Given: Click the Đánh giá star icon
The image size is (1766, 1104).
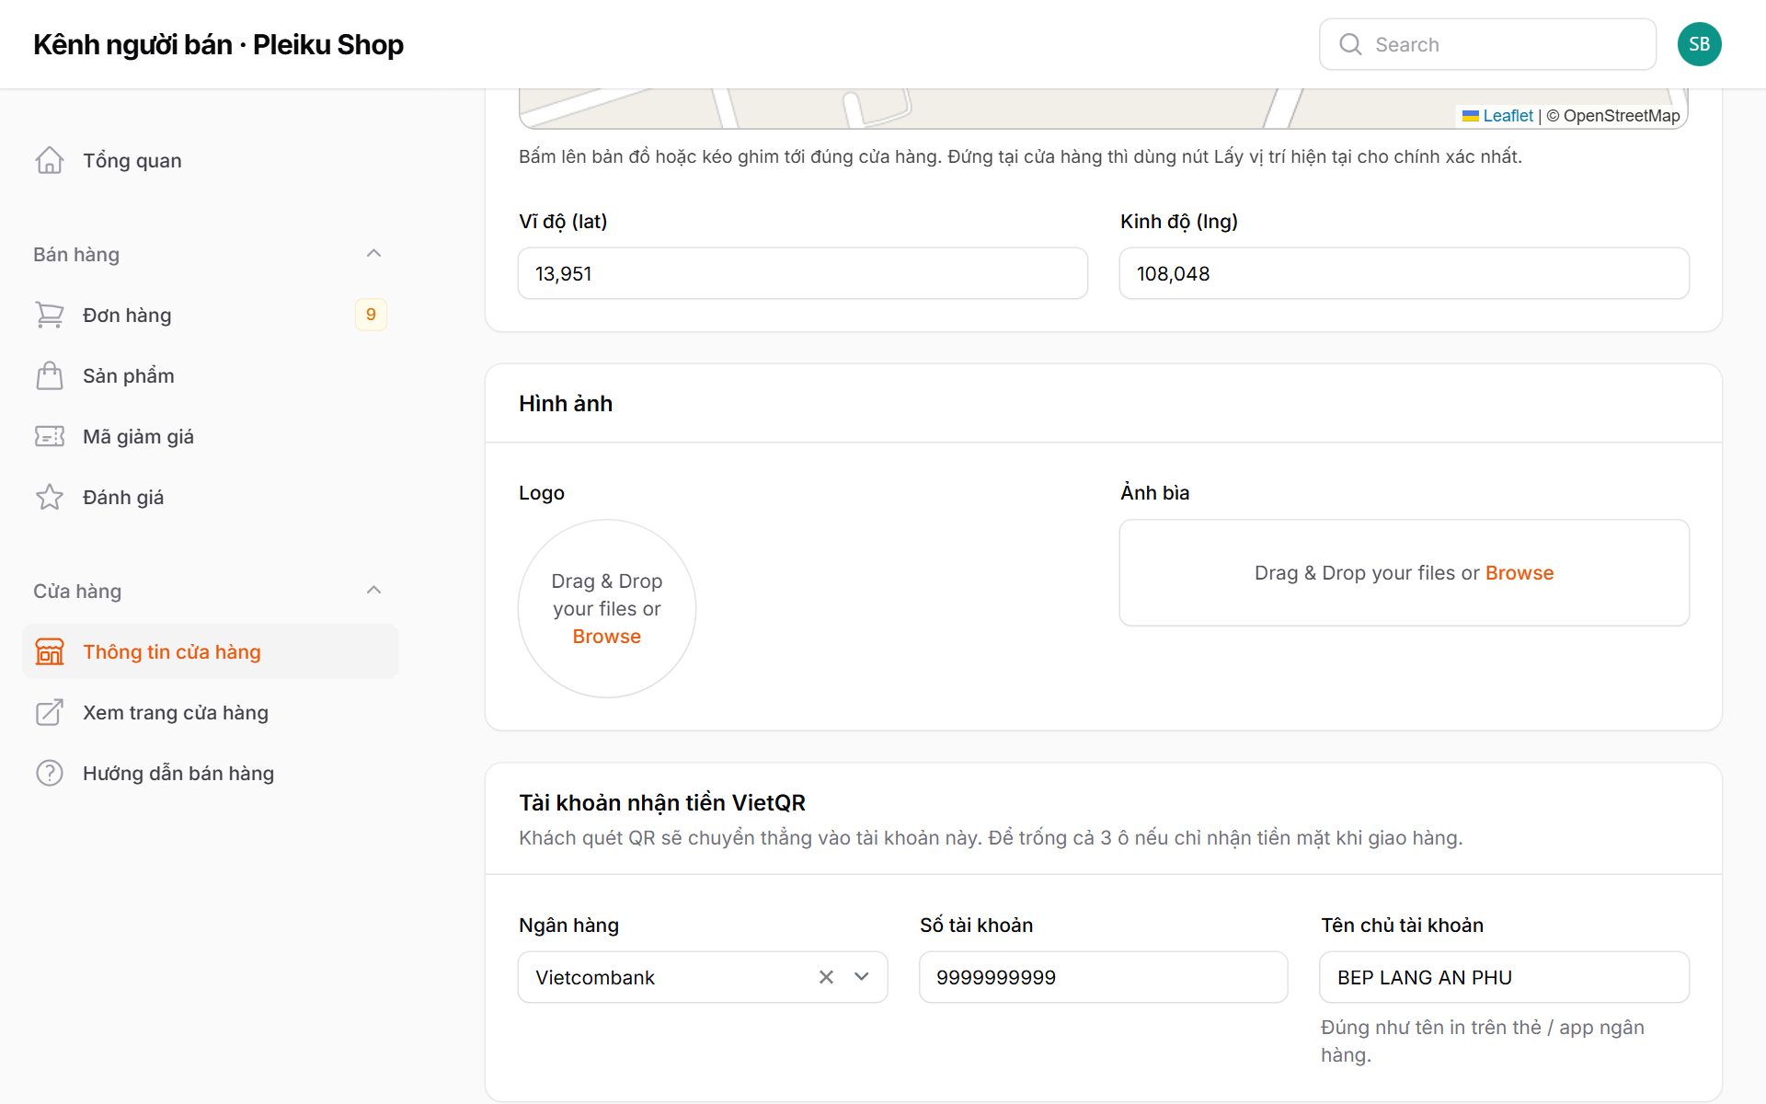Looking at the screenshot, I should point(50,497).
